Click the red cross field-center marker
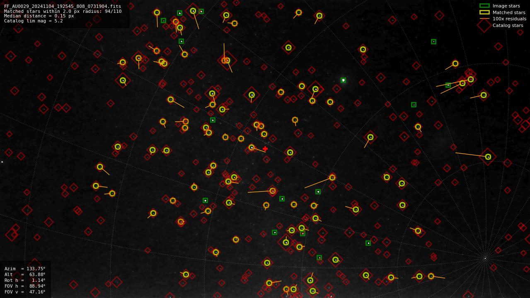The height and width of the screenshot is (298, 530). (x=265, y=149)
